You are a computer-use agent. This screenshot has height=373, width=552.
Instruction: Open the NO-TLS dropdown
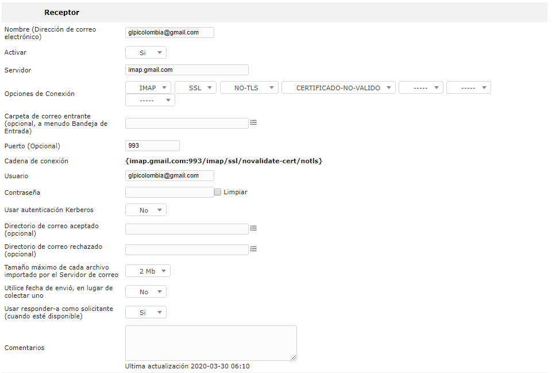pos(249,88)
